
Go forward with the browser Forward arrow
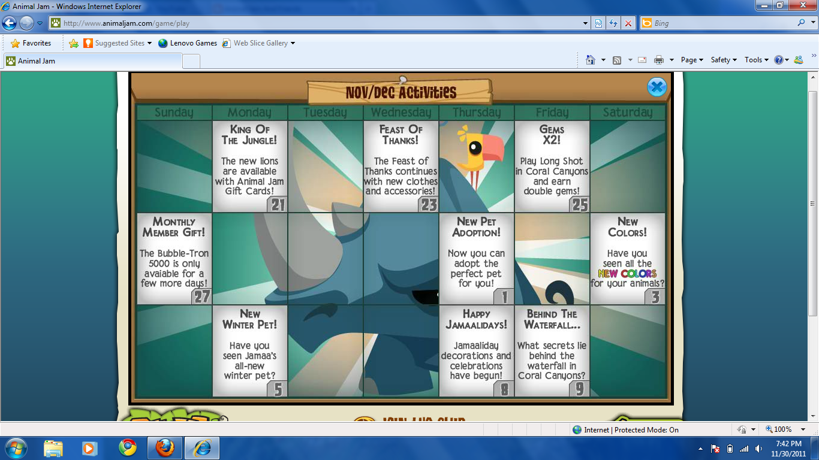click(26, 23)
